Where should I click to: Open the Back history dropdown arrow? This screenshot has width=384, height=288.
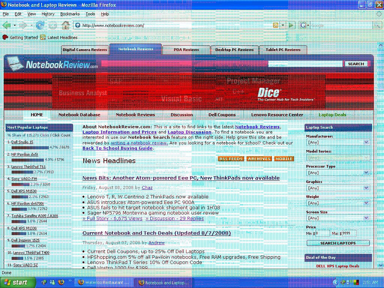(x=15, y=25)
